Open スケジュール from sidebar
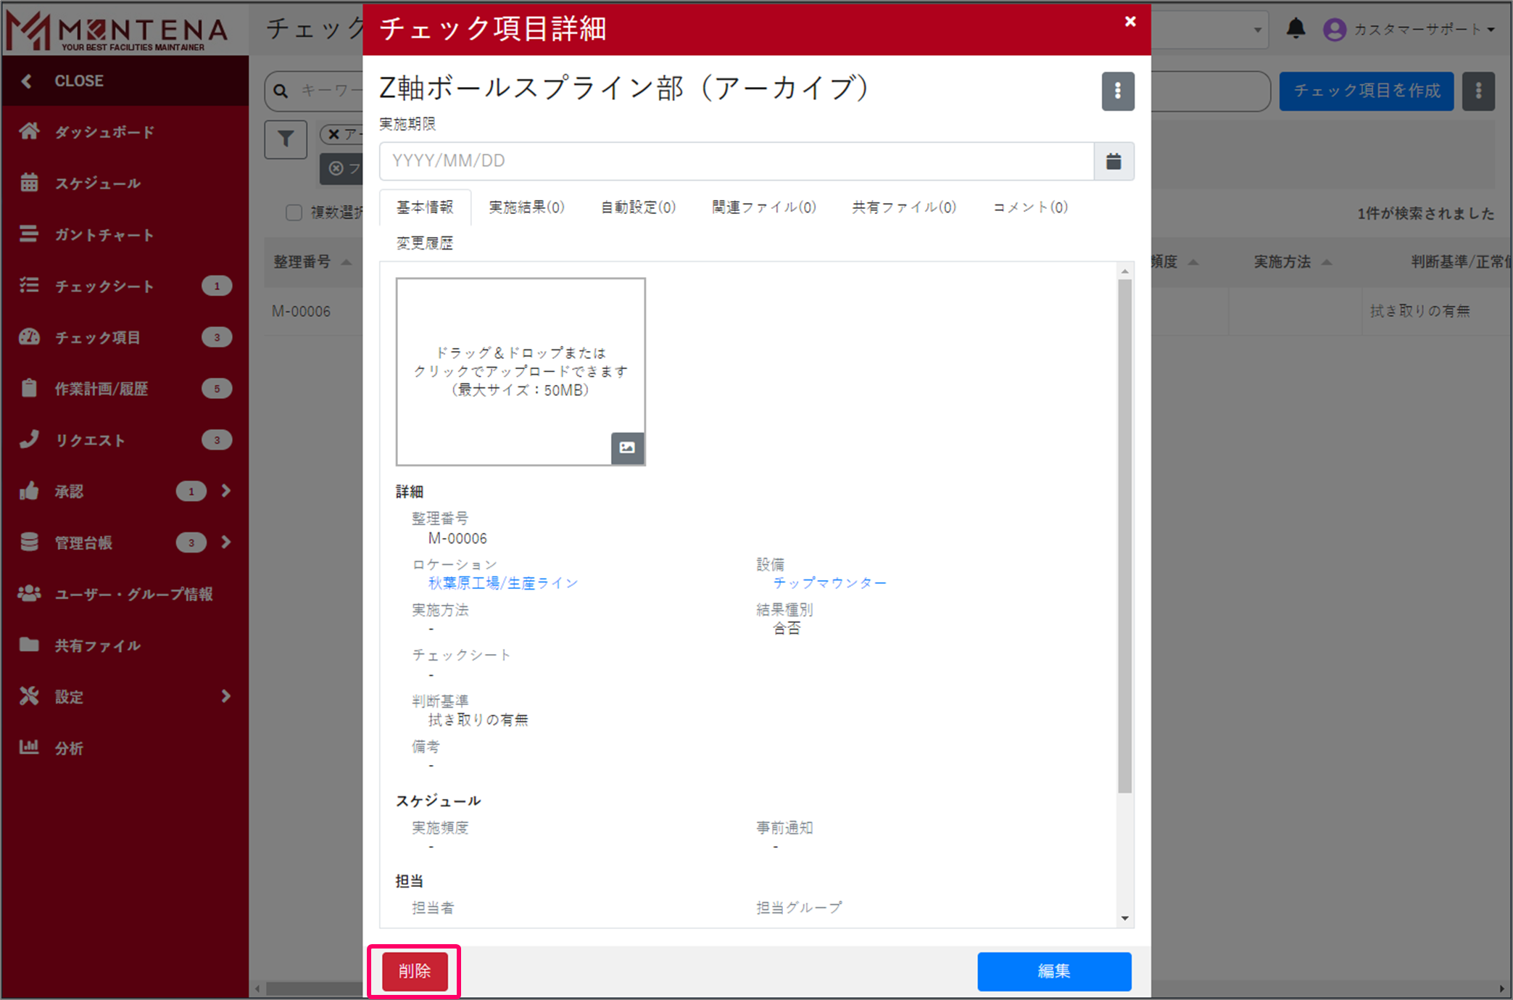Image resolution: width=1513 pixels, height=1000 pixels. point(97,183)
